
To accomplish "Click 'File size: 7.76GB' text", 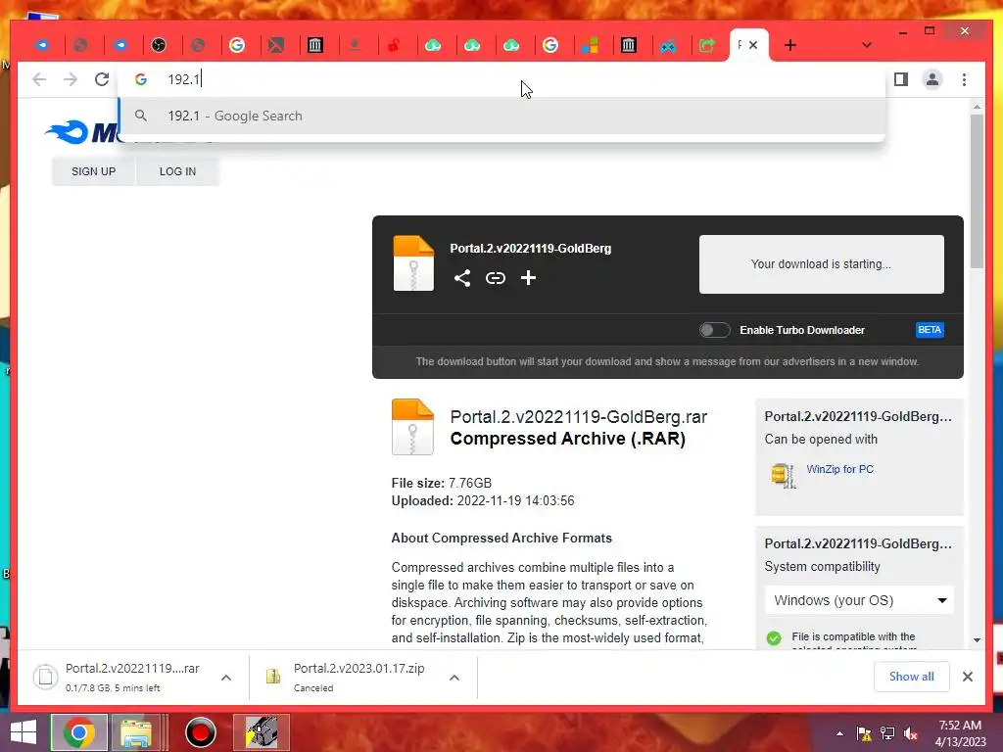I will pos(442,483).
